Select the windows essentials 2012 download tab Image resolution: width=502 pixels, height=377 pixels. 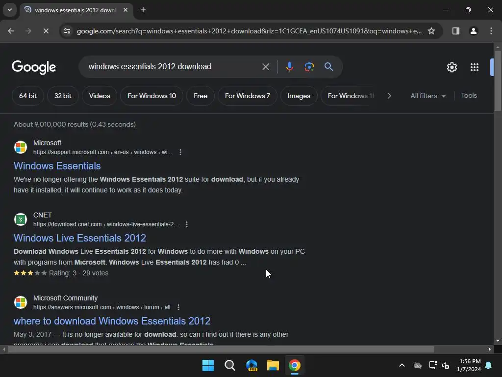coord(75,10)
